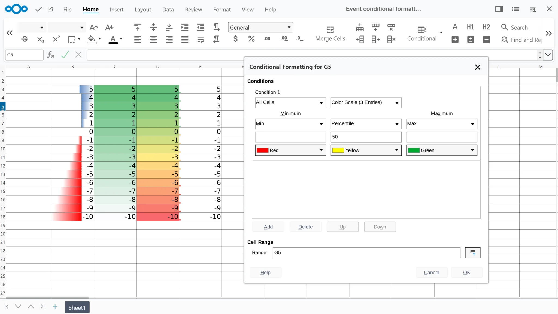Select the Yellow color swatch dropdown
This screenshot has width=558, height=314.
pyautogui.click(x=366, y=150)
